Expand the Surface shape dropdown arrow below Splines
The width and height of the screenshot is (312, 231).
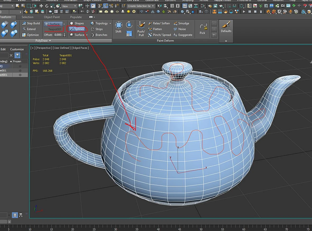pos(87,35)
